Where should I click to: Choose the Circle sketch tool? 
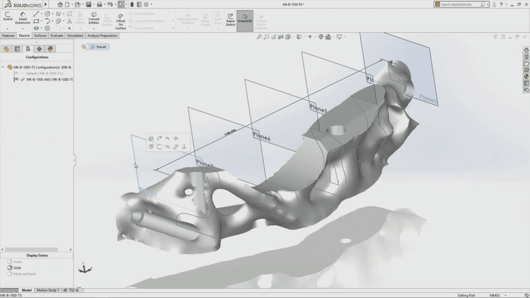[47, 14]
